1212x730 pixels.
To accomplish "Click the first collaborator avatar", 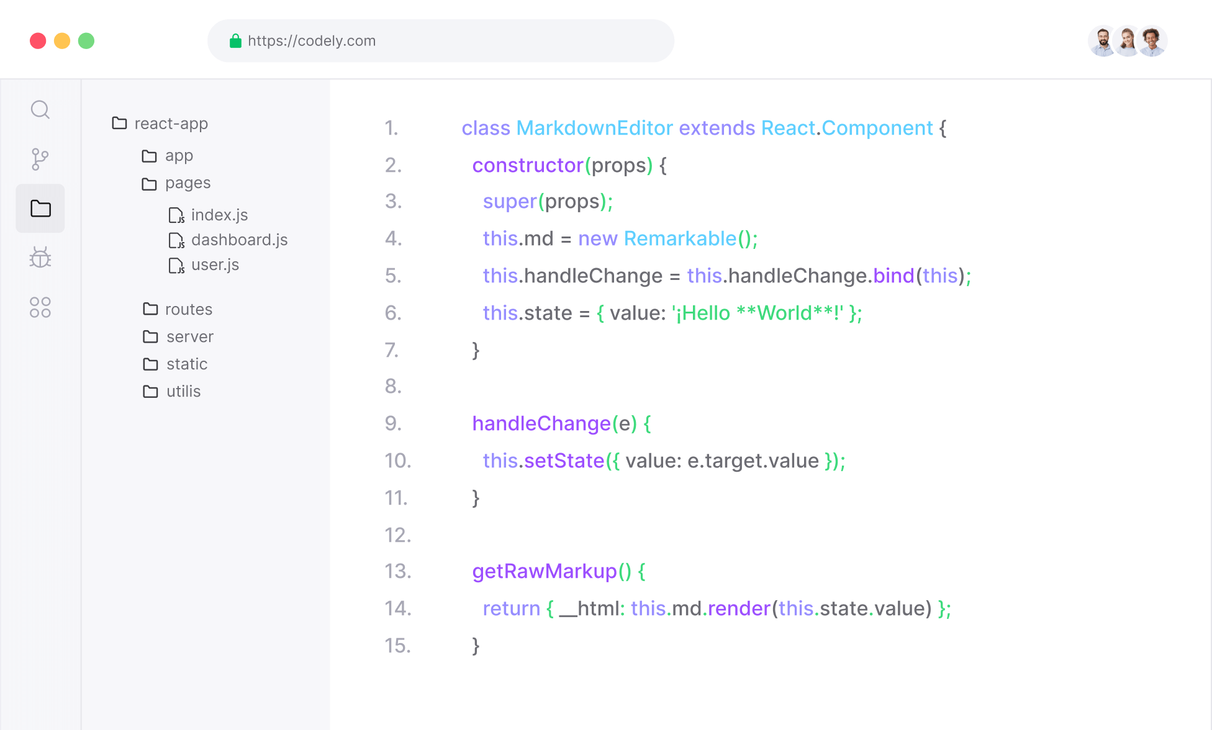I will (1103, 41).
